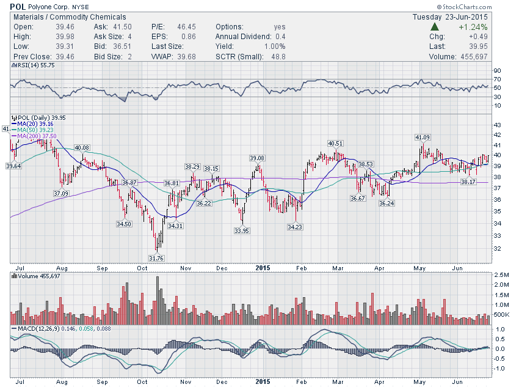The width and height of the screenshot is (519, 387).
Task: Click the NYSE exchange label
Action: pyautogui.click(x=81, y=7)
